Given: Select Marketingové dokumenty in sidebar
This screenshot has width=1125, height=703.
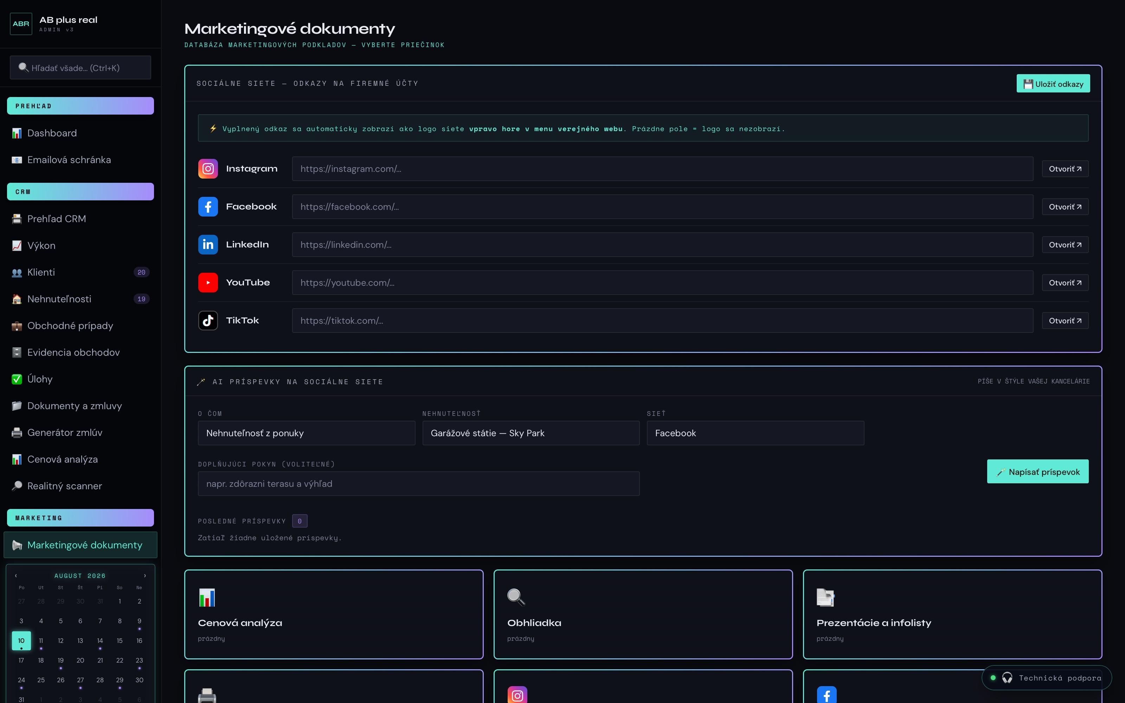Looking at the screenshot, I should click(x=81, y=545).
